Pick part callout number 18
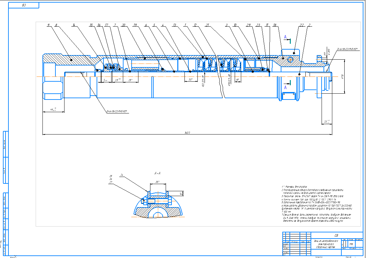The width and height of the screenshot is (366, 258). pyautogui.click(x=275, y=25)
